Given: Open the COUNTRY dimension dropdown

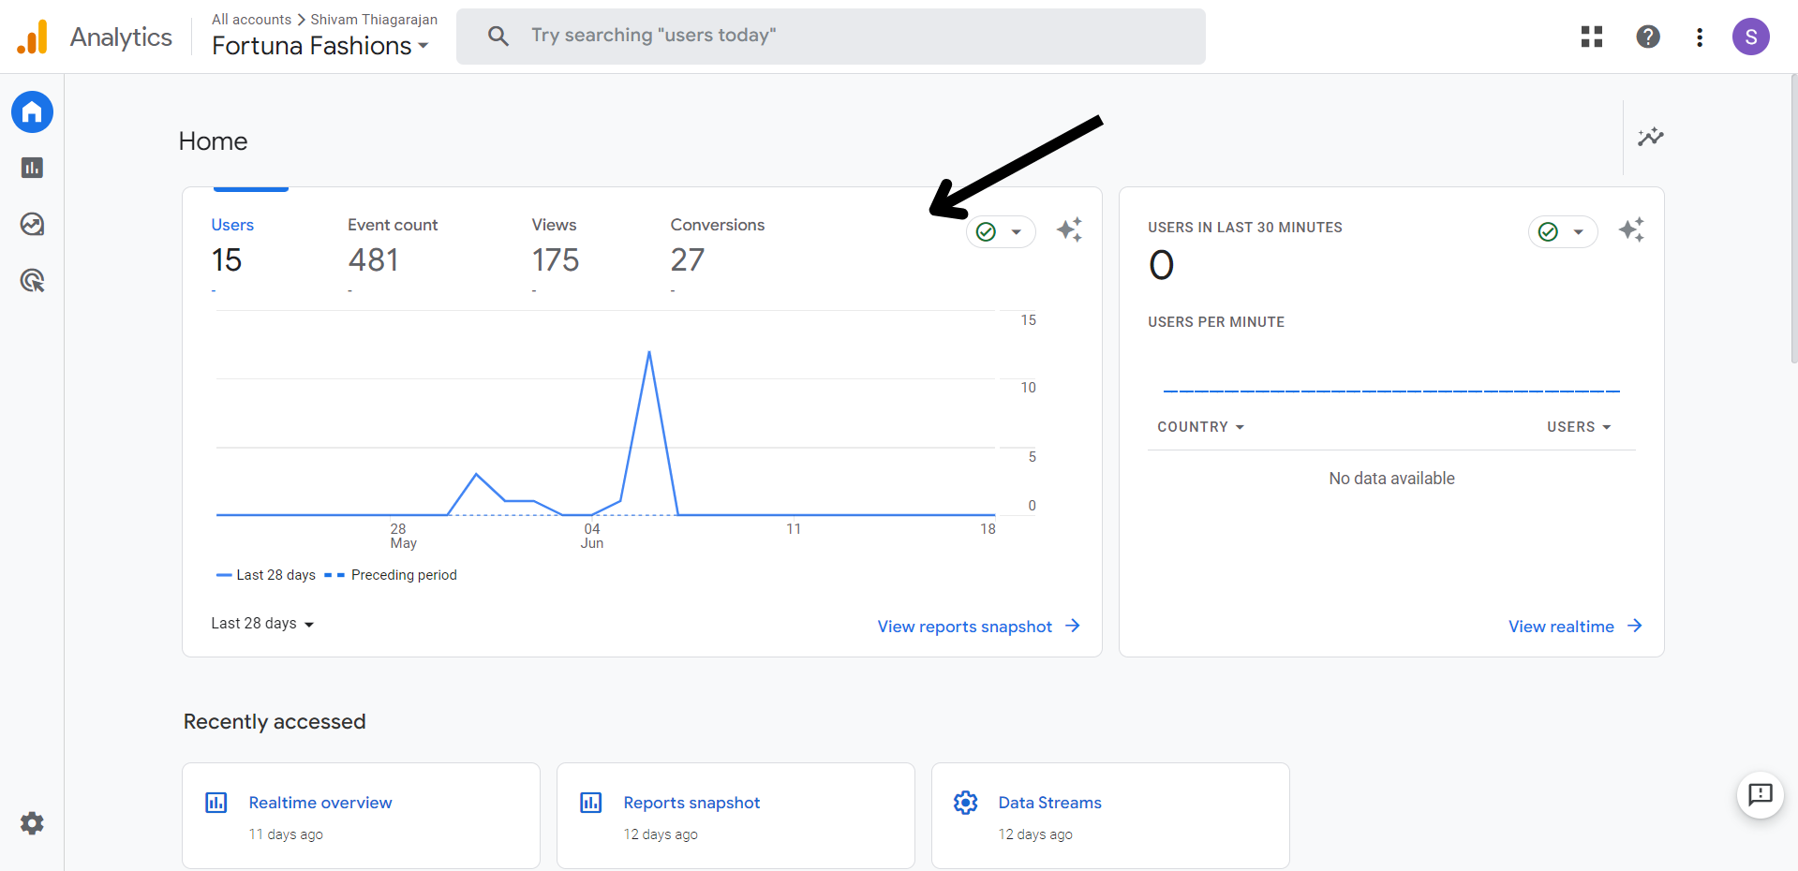Looking at the screenshot, I should [1200, 427].
